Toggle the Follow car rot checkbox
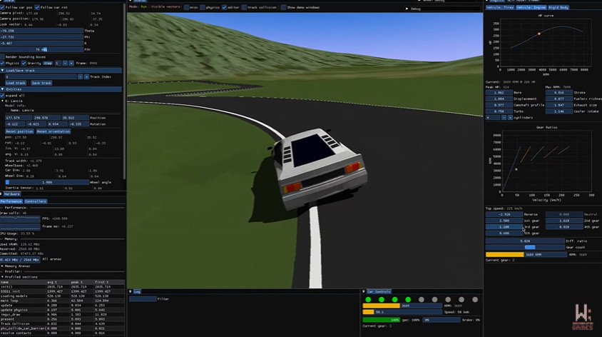The width and height of the screenshot is (602, 337). coord(36,6)
